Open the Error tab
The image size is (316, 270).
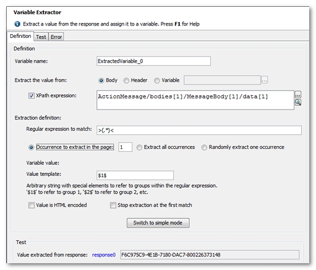point(56,37)
